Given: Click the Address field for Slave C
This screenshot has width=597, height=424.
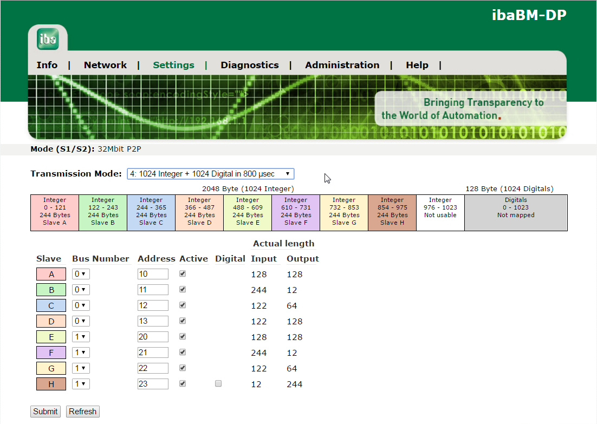Looking at the screenshot, I should coord(153,306).
